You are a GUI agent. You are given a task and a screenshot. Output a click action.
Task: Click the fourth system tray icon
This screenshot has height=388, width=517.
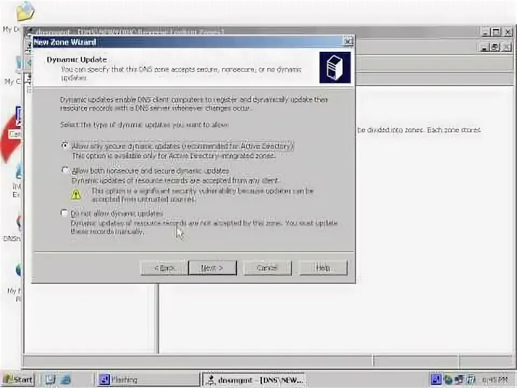coord(471,380)
